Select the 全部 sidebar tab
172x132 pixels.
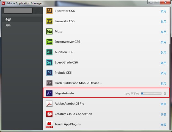click(8, 20)
